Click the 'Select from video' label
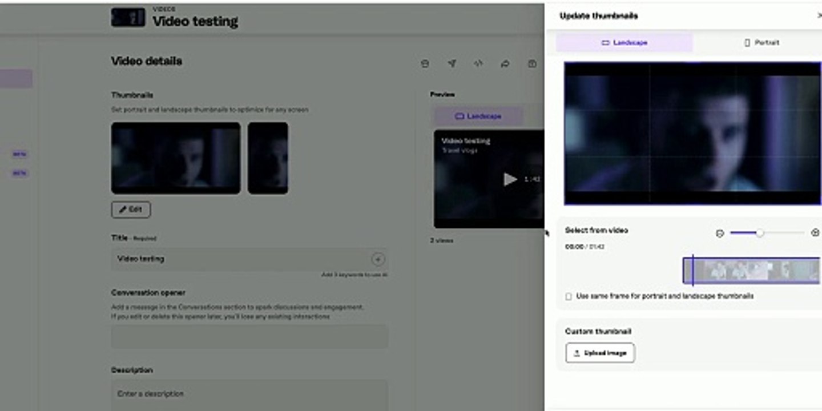822x411 pixels. click(x=597, y=230)
